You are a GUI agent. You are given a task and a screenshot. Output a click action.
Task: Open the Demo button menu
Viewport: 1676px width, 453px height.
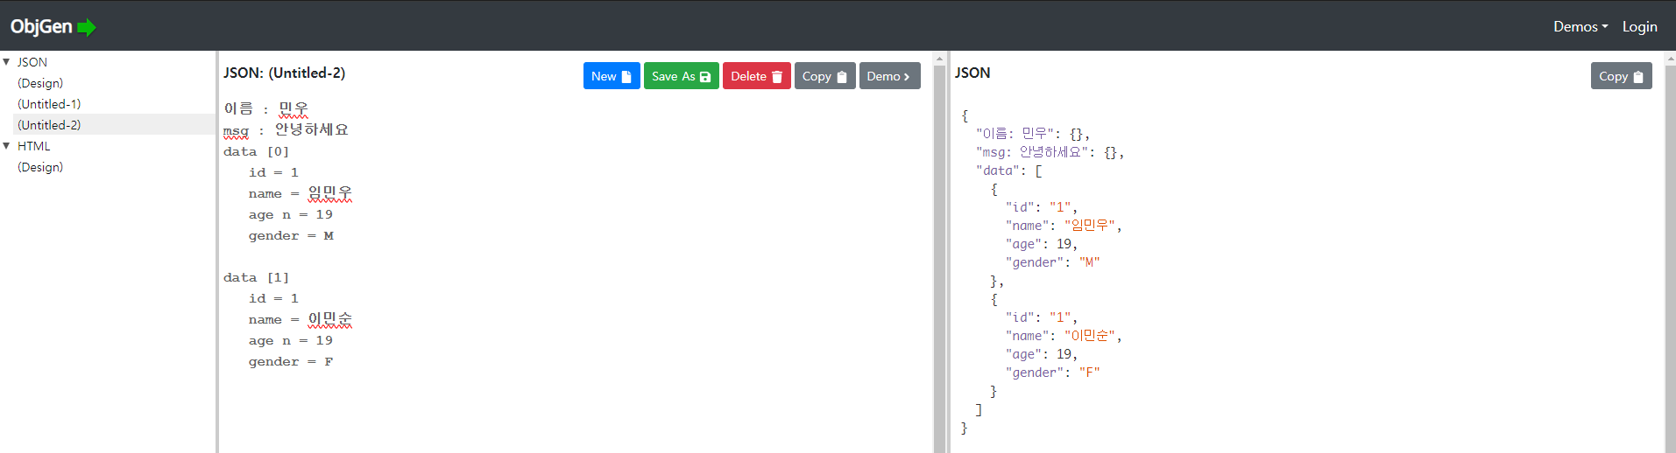[x=890, y=76]
